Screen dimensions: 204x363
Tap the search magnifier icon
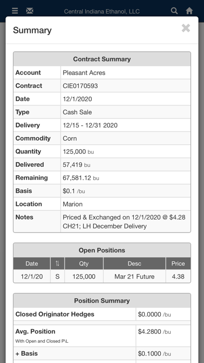click(x=174, y=10)
